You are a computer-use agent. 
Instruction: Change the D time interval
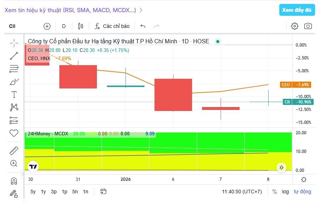click(x=64, y=26)
